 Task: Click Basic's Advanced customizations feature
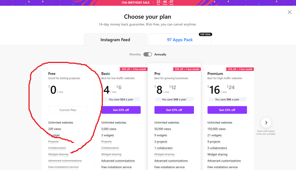(x=118, y=161)
